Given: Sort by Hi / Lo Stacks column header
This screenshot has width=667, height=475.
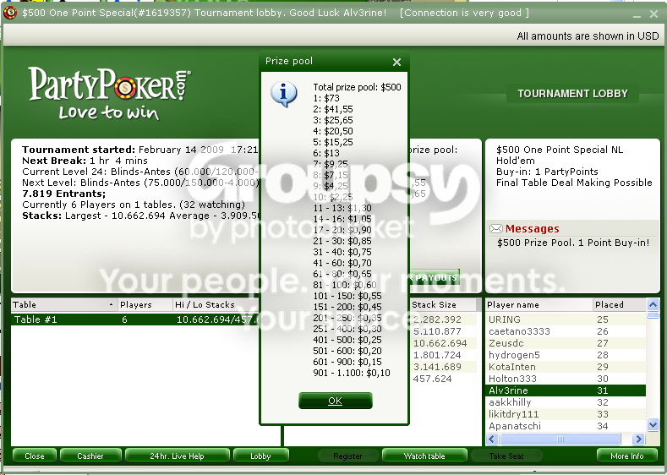Looking at the screenshot, I should coord(216,304).
